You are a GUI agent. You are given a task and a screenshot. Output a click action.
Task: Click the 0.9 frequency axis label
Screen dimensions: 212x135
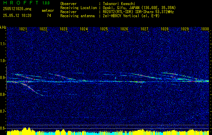3,78
